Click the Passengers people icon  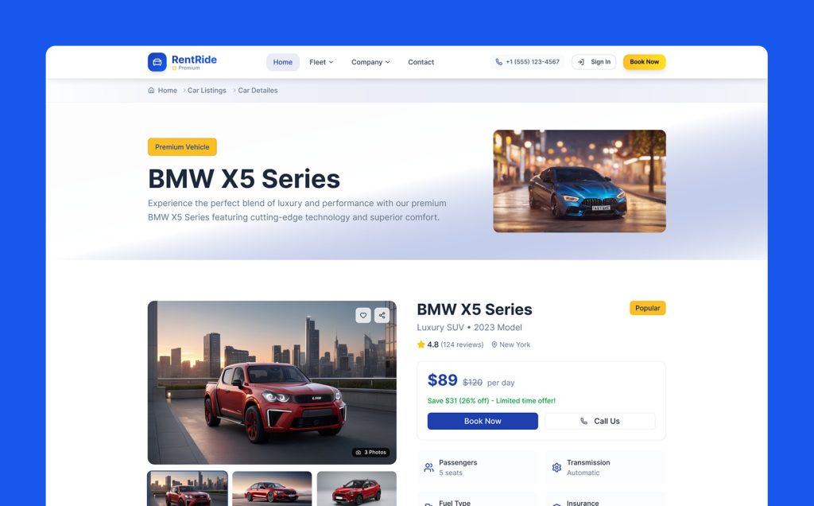[x=428, y=468]
